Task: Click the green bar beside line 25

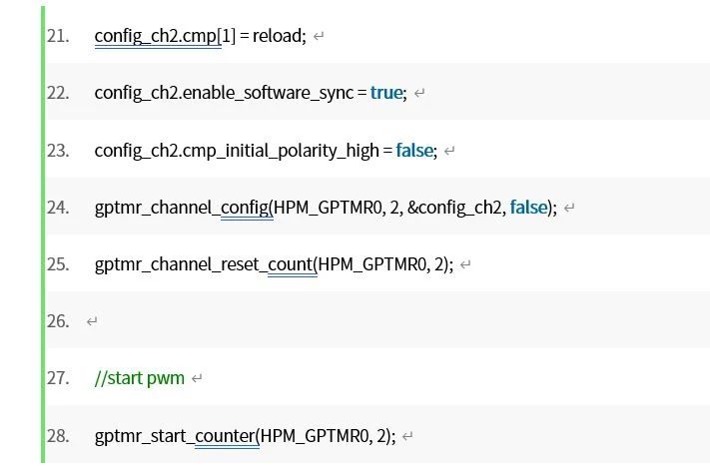Action: pos(43,264)
